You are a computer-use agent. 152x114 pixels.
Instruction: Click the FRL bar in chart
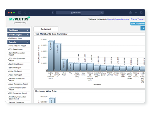pos(71,66)
